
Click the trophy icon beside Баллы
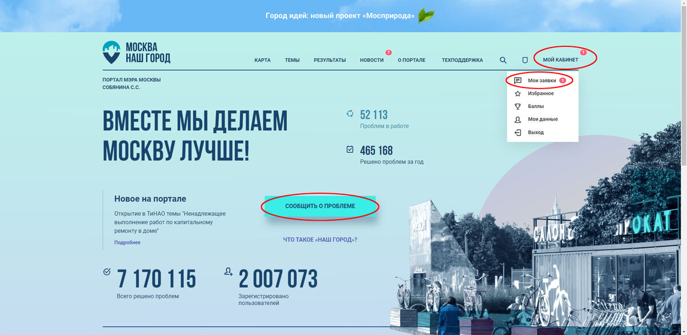pos(518,106)
